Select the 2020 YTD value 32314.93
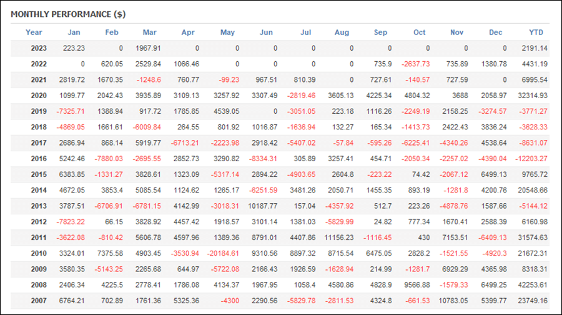 [x=533, y=96]
